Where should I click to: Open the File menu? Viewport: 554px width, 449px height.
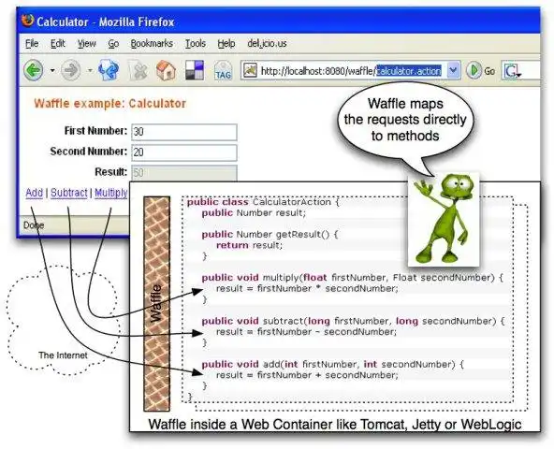(32, 43)
